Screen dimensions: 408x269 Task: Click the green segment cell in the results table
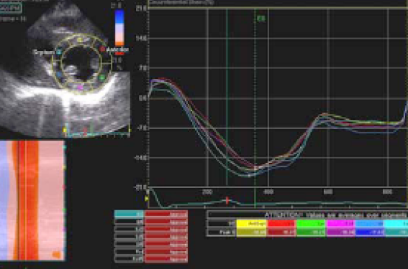tap(311, 224)
